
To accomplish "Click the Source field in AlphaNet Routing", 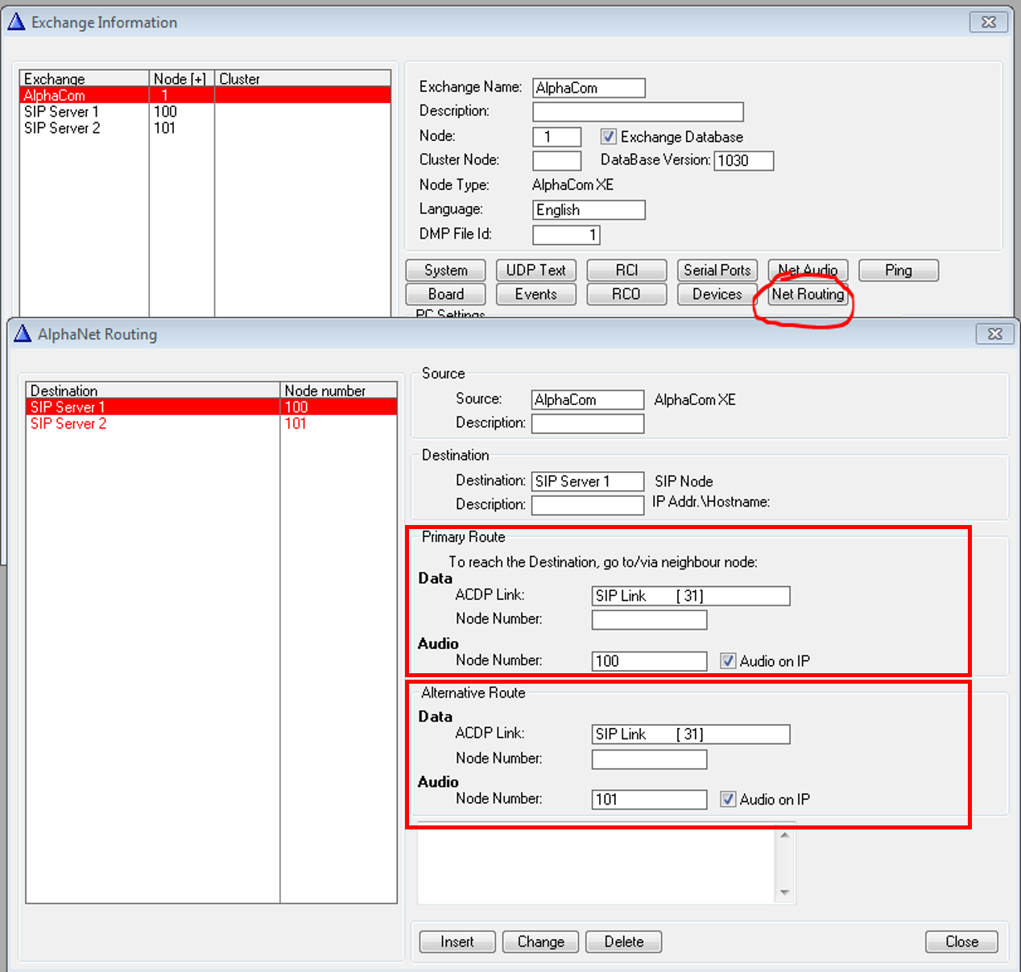I will tap(588, 400).
